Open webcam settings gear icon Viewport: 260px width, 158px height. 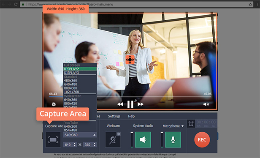(x=118, y=134)
